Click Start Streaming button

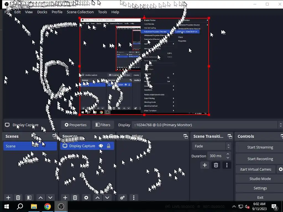(x=260, y=147)
